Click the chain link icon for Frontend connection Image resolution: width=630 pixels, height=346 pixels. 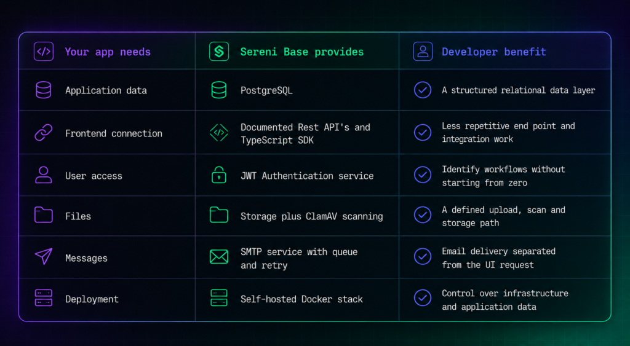coord(44,133)
